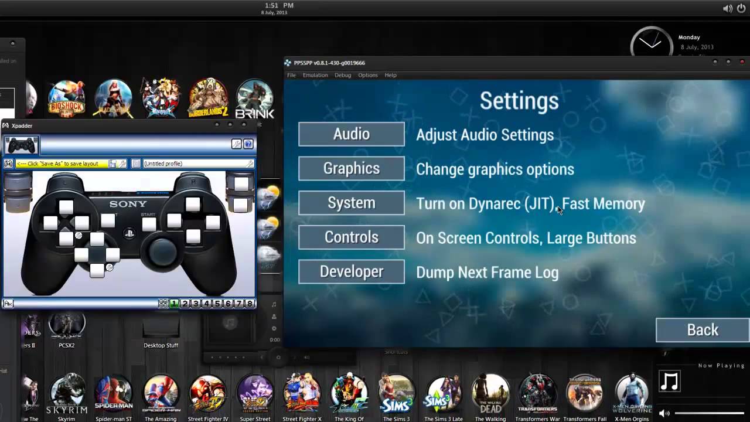Launch Transformers War desktop icon

tap(538, 397)
